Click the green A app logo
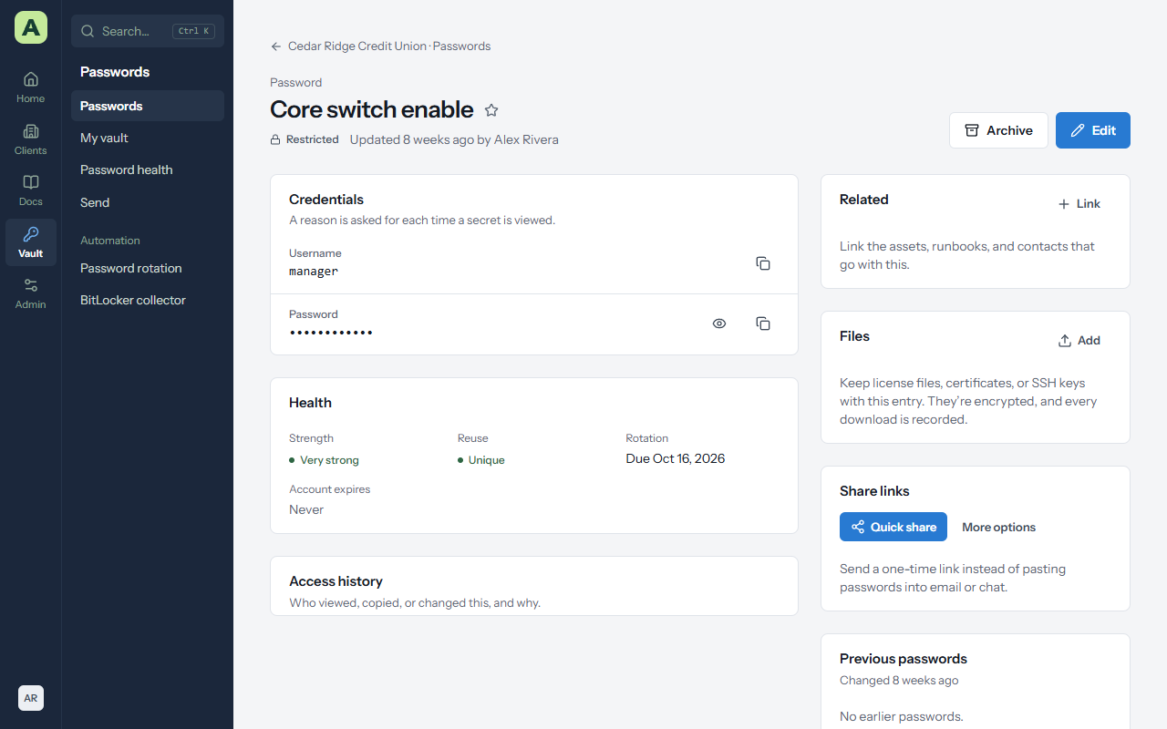Viewport: 1167px width, 729px height. [x=31, y=27]
